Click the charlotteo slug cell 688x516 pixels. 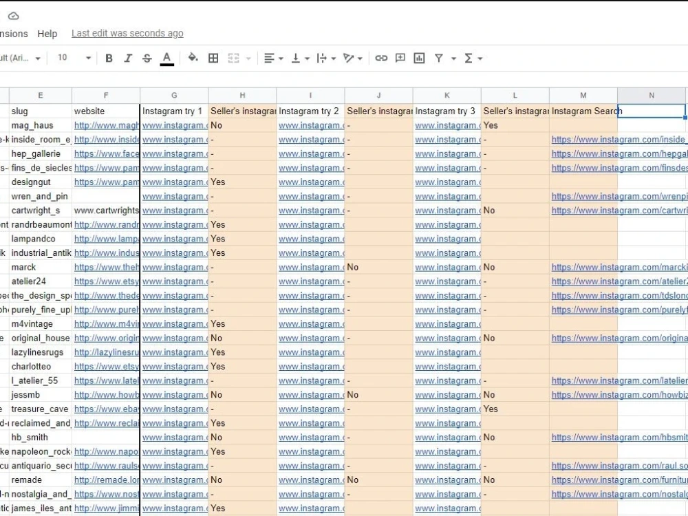(x=41, y=367)
